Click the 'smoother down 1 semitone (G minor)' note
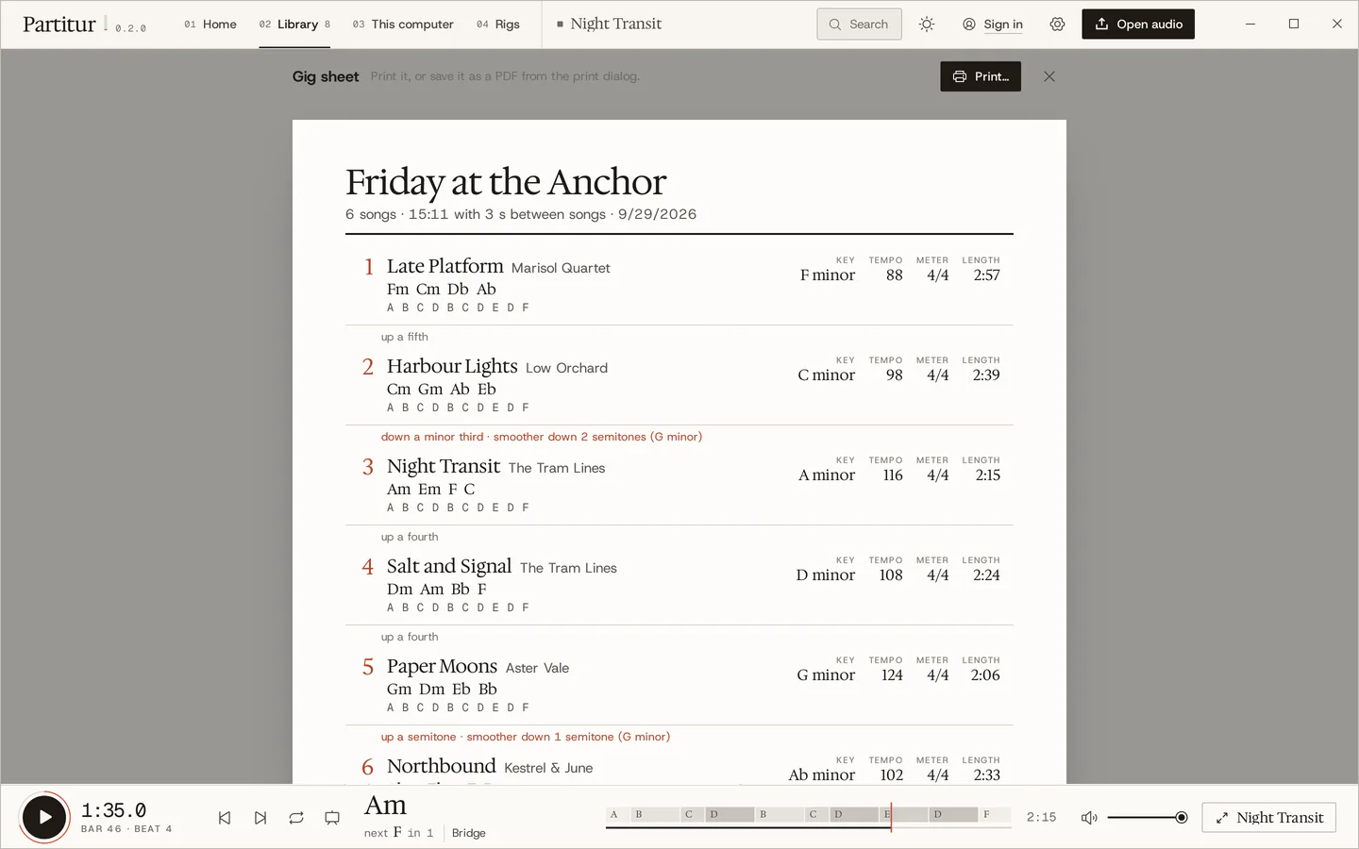 568,737
